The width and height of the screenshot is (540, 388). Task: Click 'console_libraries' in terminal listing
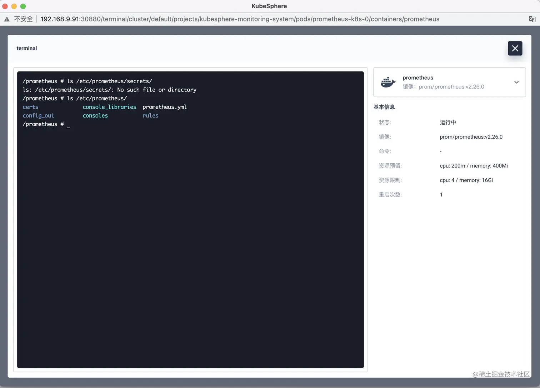(x=109, y=107)
